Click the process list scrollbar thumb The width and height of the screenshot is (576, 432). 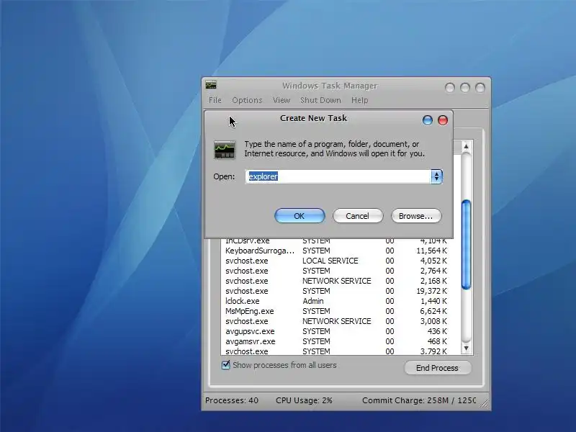(x=466, y=245)
